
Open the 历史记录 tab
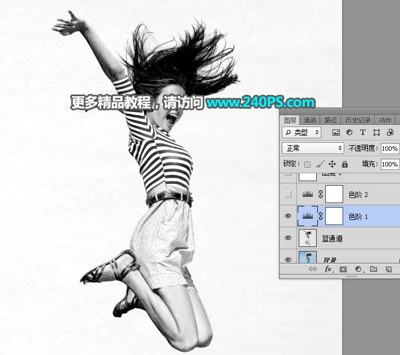pos(357,120)
